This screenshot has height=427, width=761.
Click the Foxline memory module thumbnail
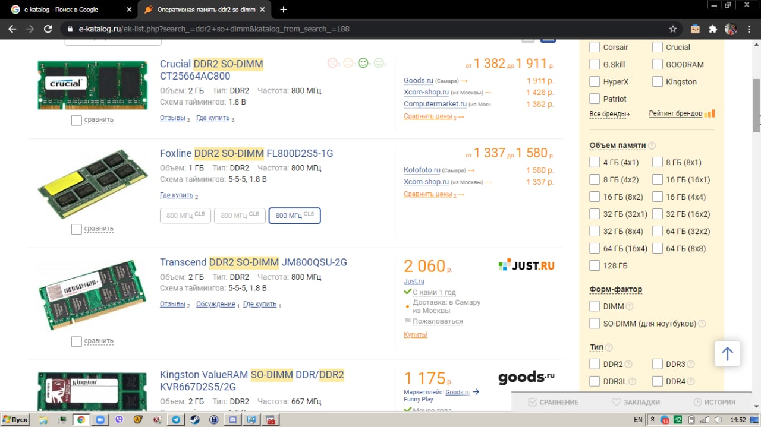92,184
